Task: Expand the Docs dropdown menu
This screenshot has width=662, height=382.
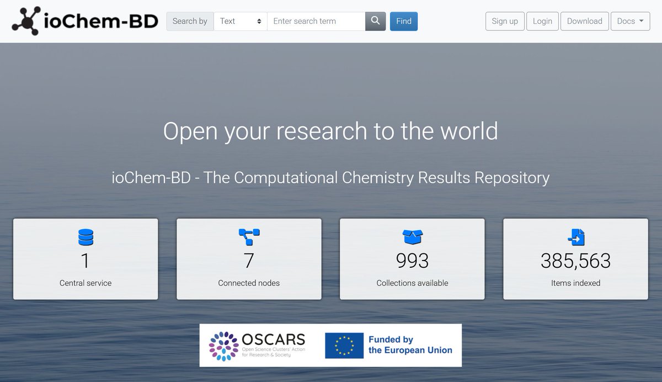Action: [x=630, y=21]
